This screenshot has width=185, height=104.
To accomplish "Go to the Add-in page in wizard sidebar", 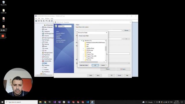I will coord(58,31).
